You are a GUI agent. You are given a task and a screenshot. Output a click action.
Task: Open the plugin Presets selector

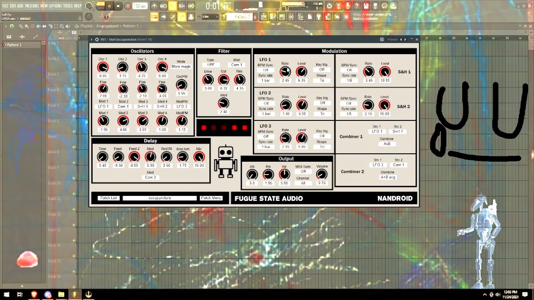393,40
